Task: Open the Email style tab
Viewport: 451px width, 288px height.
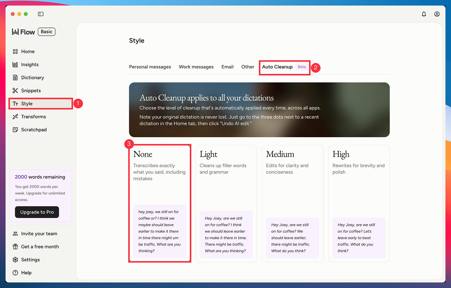Action: (227, 67)
